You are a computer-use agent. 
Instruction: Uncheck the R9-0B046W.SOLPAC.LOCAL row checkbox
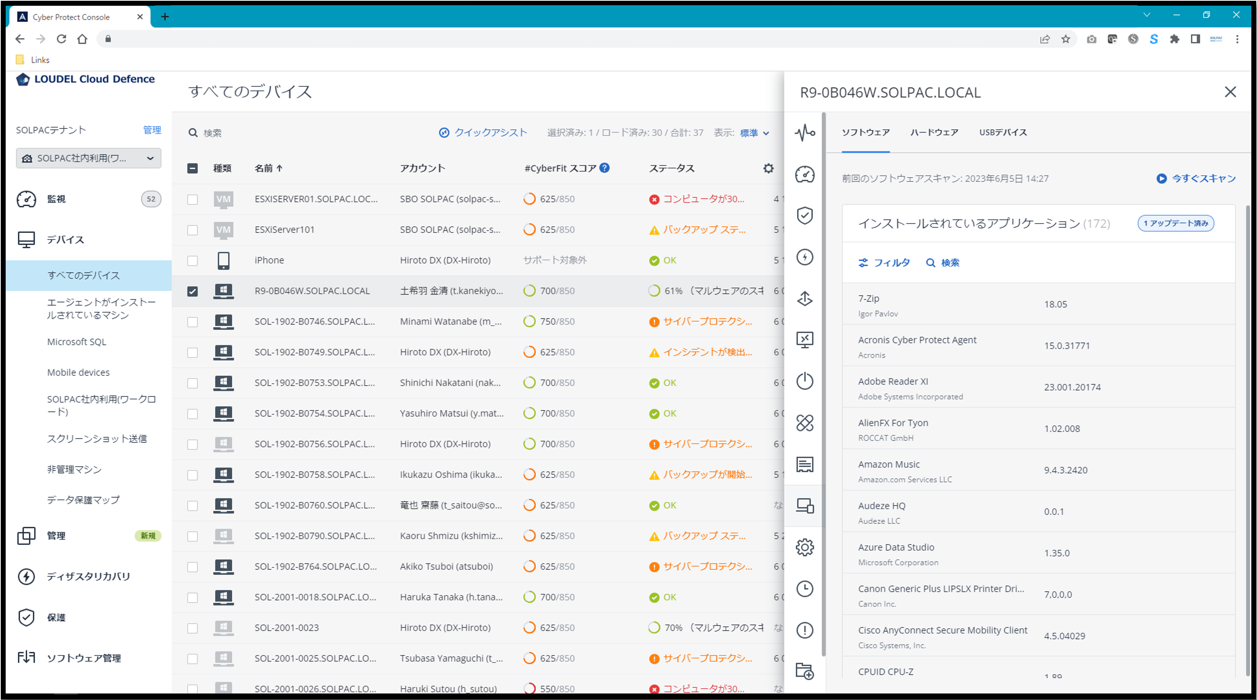click(x=192, y=291)
